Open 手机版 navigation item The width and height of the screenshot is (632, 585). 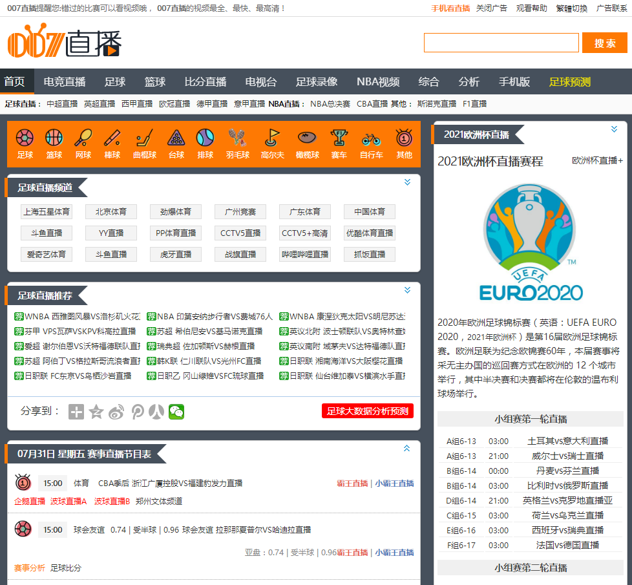point(514,82)
